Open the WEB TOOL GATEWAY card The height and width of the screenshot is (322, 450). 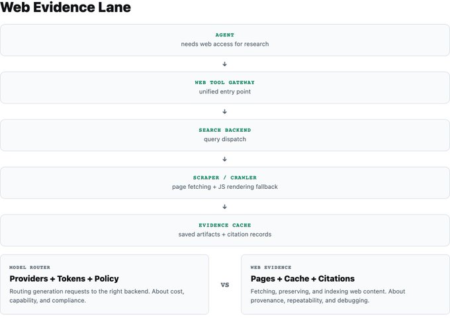(225, 87)
